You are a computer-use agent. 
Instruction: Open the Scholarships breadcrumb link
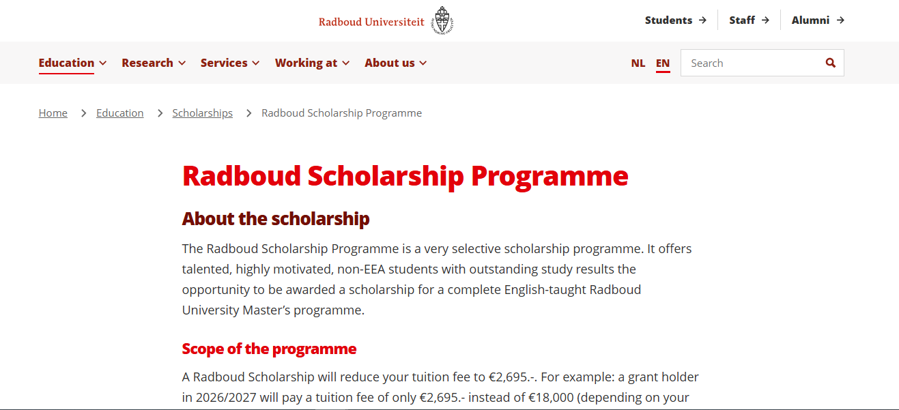click(202, 113)
